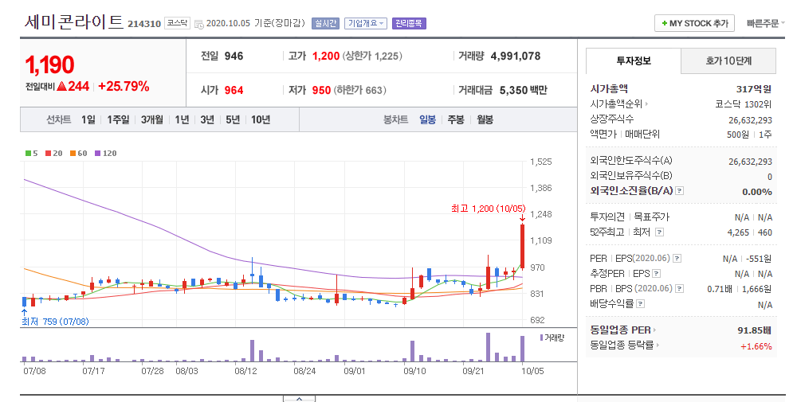
Task: Open the 빠른주문 dropdown
Action: 765,23
